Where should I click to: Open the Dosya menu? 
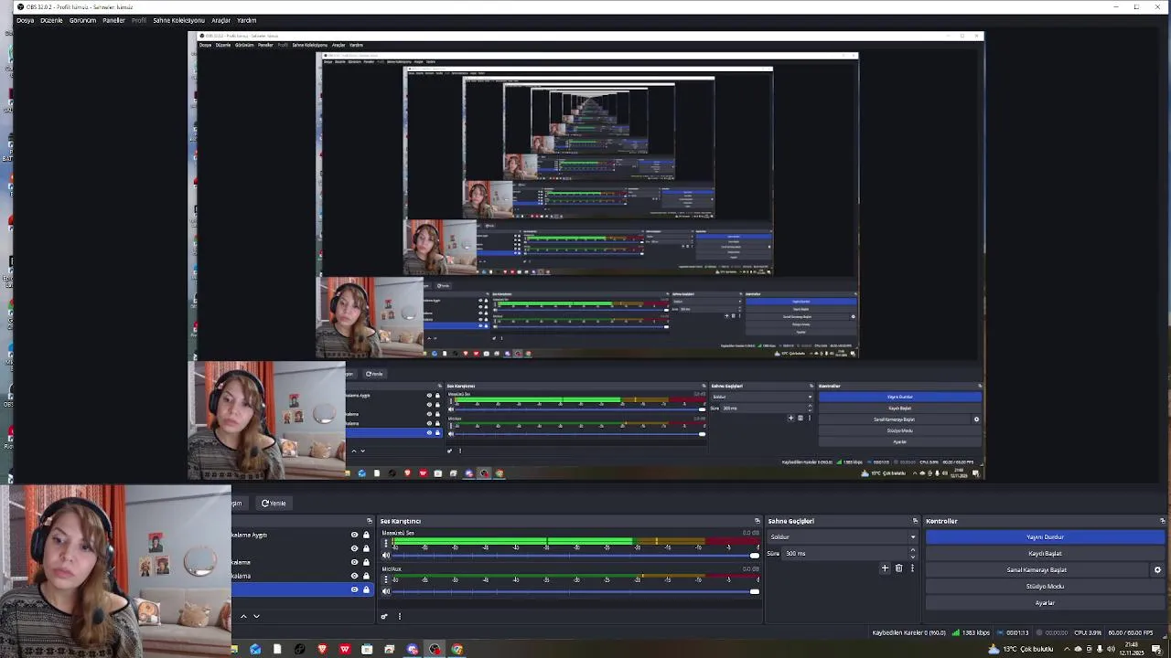coord(25,20)
